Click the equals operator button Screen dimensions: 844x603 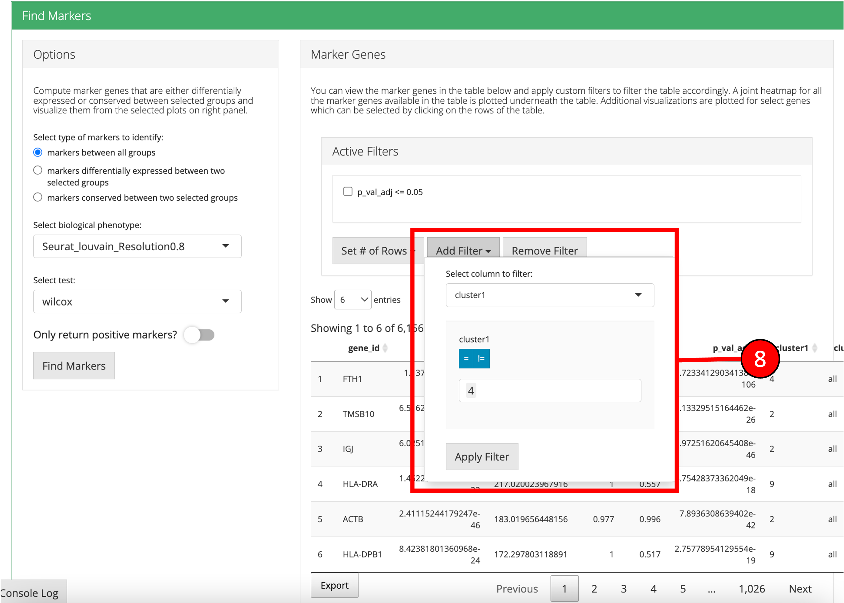click(466, 358)
